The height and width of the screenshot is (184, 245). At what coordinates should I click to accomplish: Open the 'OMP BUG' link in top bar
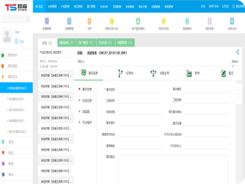[214, 6]
